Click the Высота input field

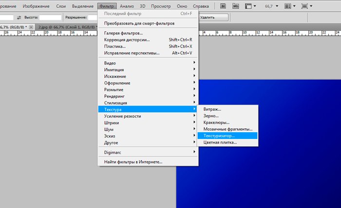[x=50, y=17]
